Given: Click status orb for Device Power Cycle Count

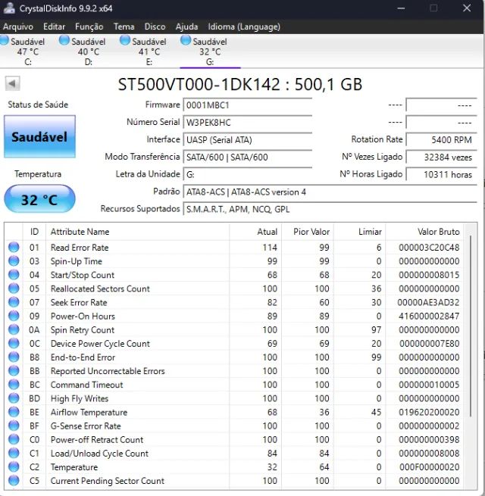Looking at the screenshot, I should click(14, 343).
